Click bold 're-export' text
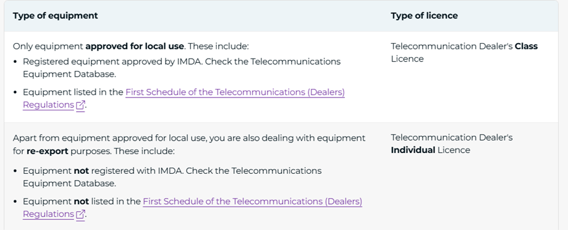This screenshot has height=230, width=568. [48, 151]
